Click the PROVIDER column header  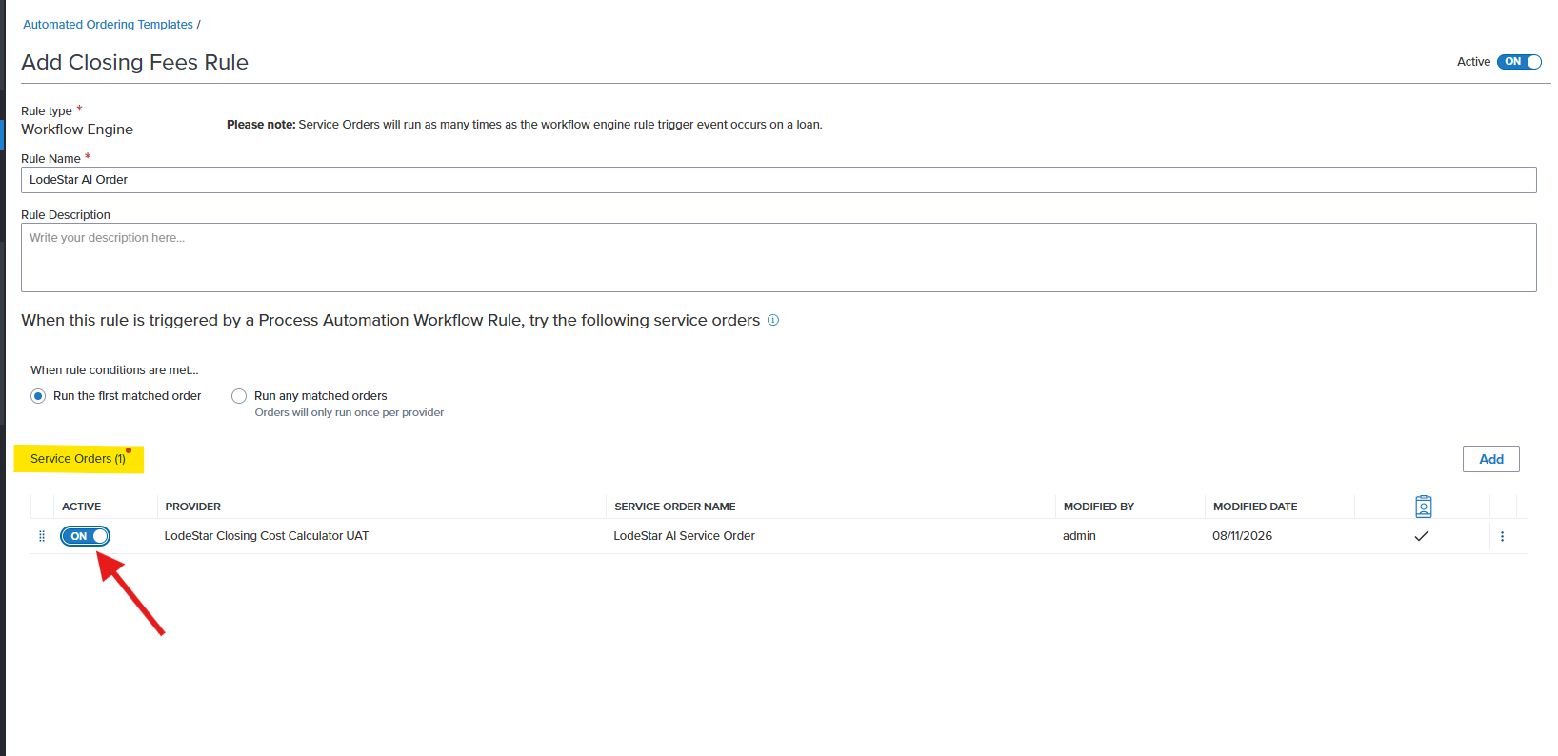pos(193,507)
